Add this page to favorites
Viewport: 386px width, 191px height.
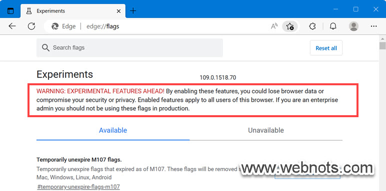(x=290, y=26)
